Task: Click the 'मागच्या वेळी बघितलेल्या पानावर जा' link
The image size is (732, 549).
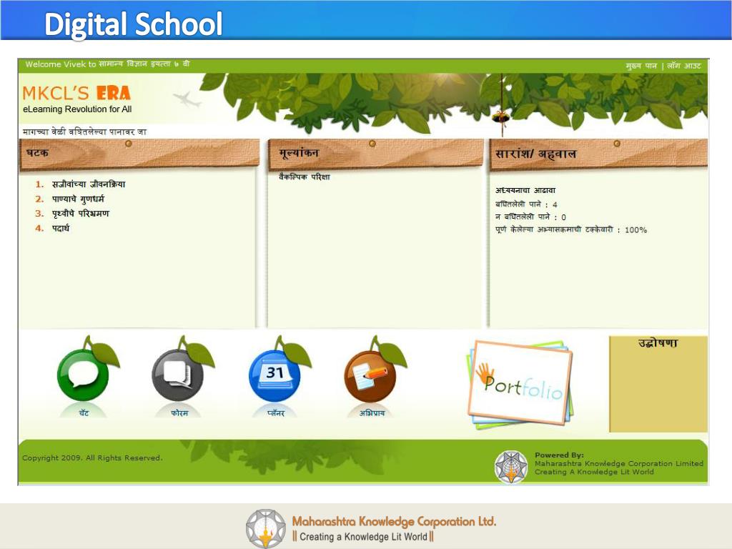Action: tap(84, 132)
